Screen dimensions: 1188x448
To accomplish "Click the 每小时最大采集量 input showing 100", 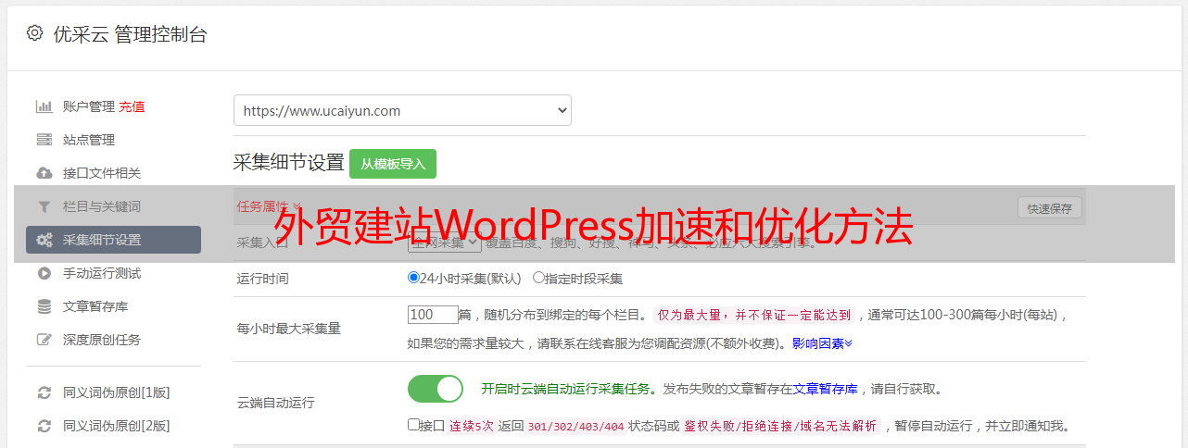I will tap(433, 315).
